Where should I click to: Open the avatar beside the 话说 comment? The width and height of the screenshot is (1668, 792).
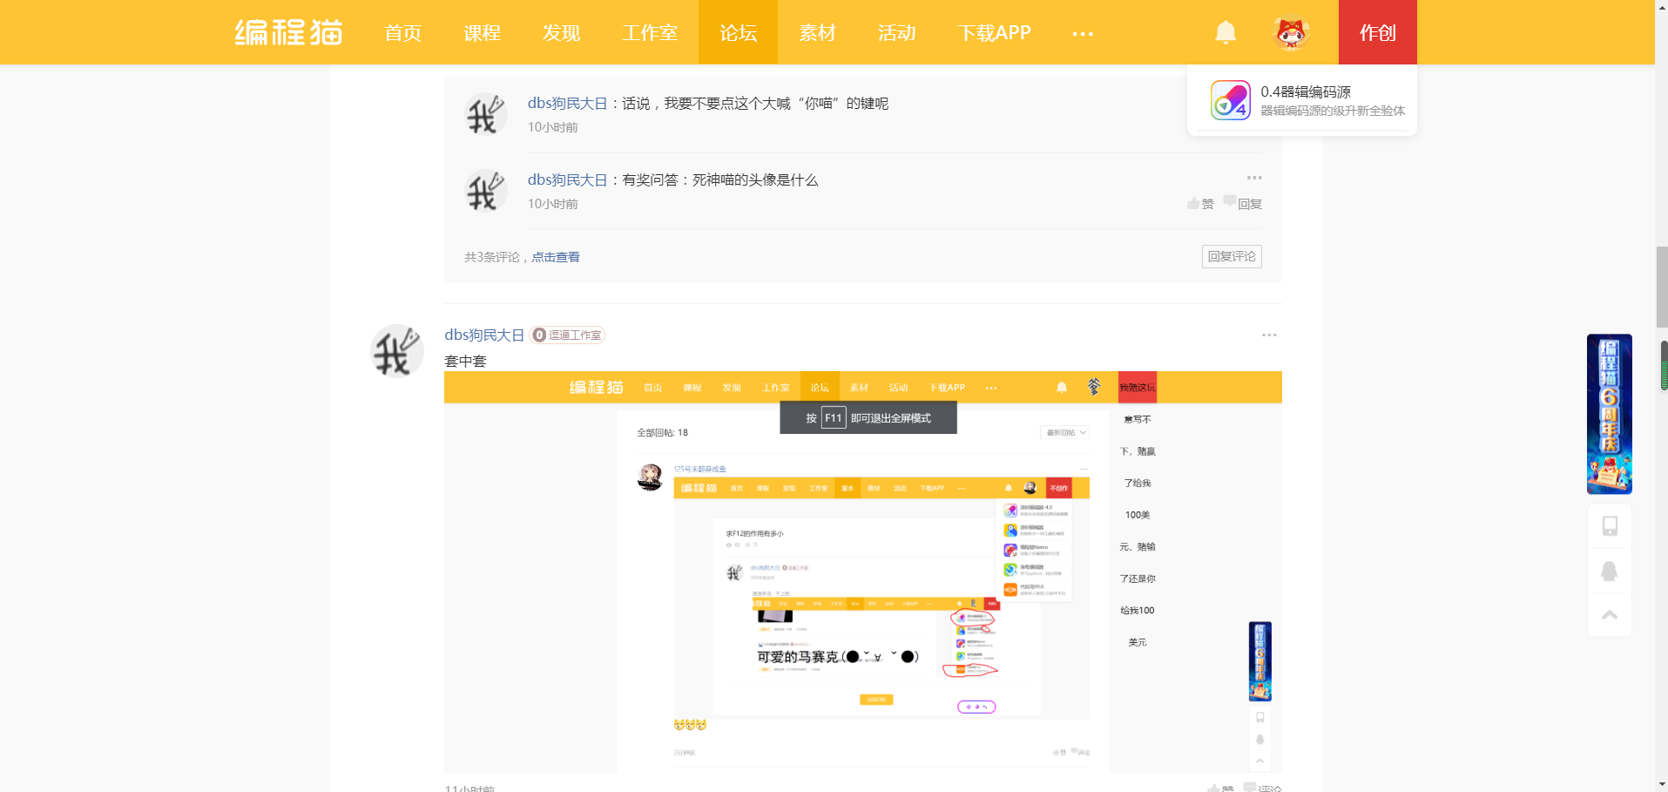pyautogui.click(x=485, y=115)
